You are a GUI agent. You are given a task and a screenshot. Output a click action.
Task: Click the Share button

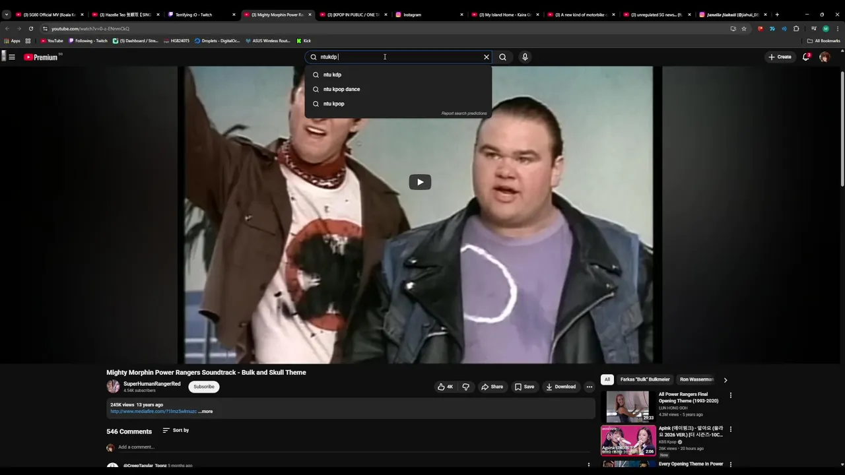tap(492, 387)
